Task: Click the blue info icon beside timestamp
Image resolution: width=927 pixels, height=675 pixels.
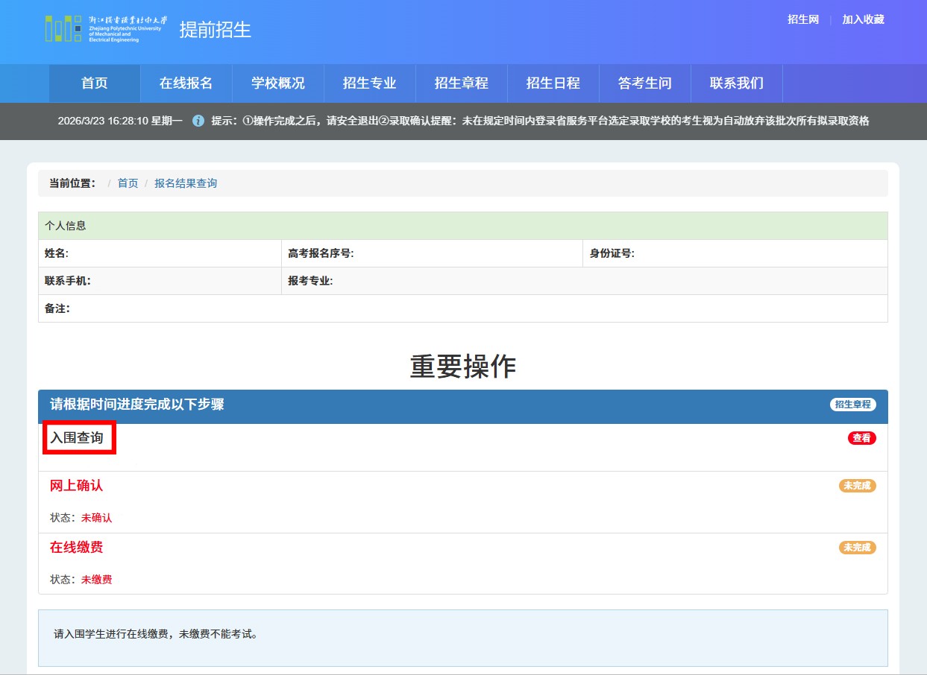Action: [x=198, y=121]
